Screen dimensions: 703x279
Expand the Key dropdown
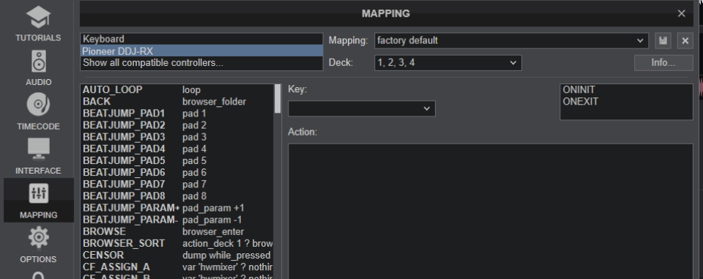[361, 108]
